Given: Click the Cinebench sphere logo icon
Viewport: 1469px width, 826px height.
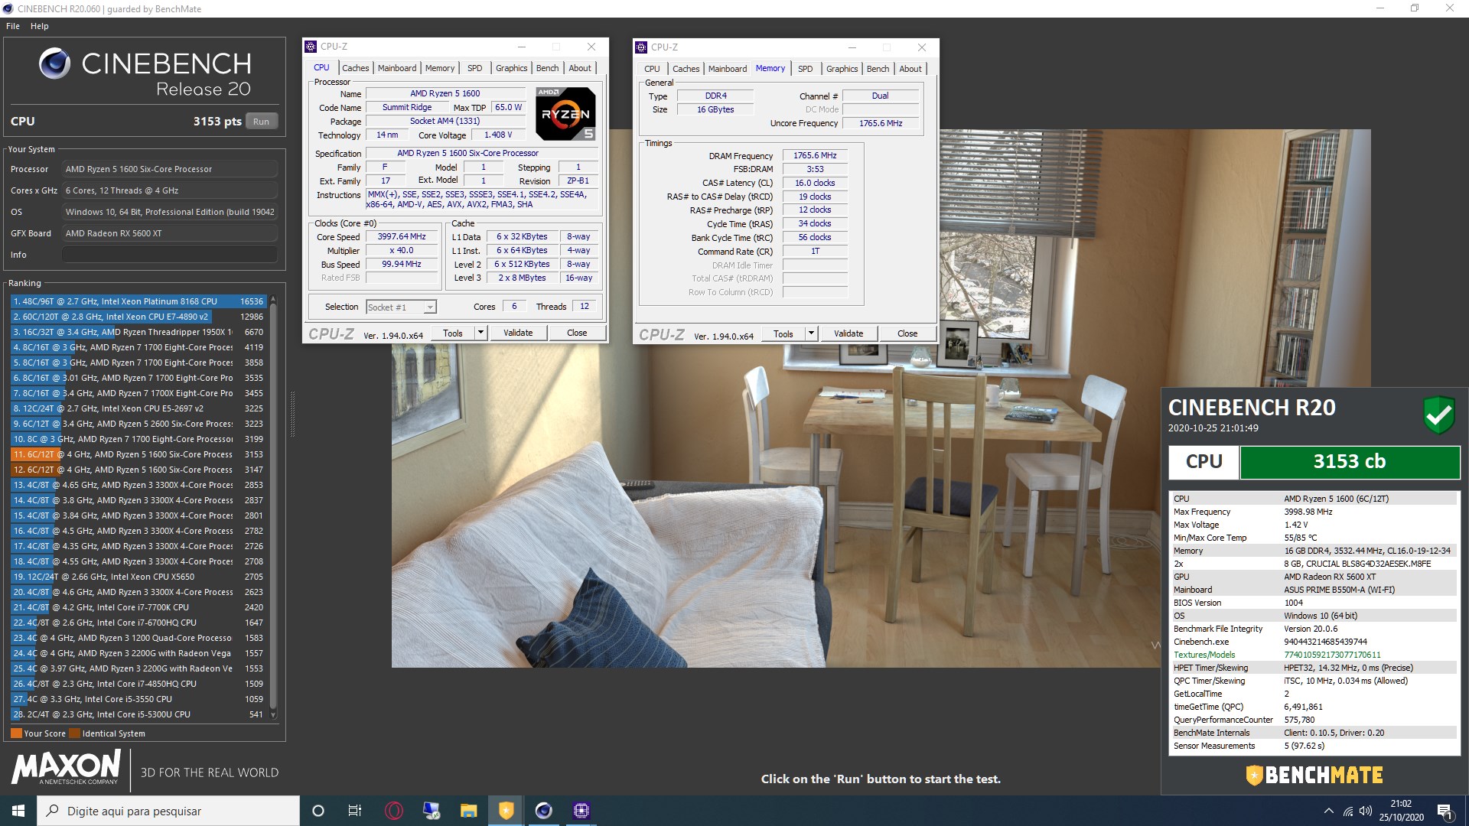Looking at the screenshot, I should tap(55, 63).
